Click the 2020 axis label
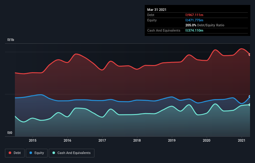 click(207, 140)
